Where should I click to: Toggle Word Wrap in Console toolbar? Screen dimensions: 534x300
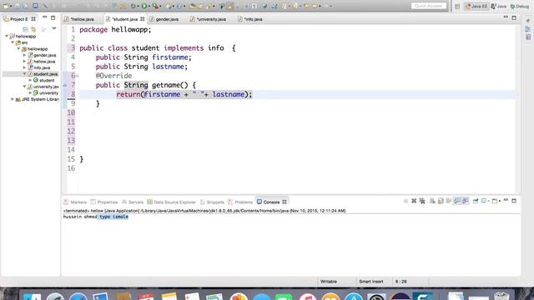[x=449, y=201]
